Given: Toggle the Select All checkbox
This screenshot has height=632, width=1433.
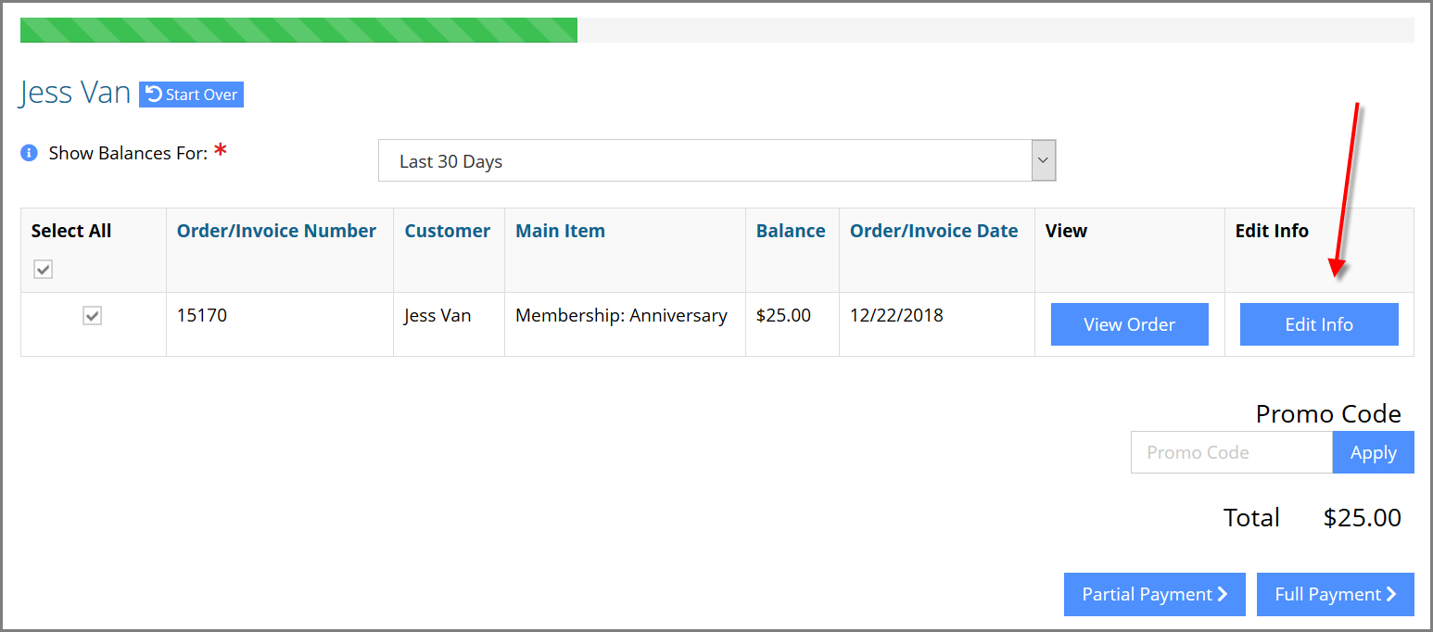Looking at the screenshot, I should coord(44,269).
